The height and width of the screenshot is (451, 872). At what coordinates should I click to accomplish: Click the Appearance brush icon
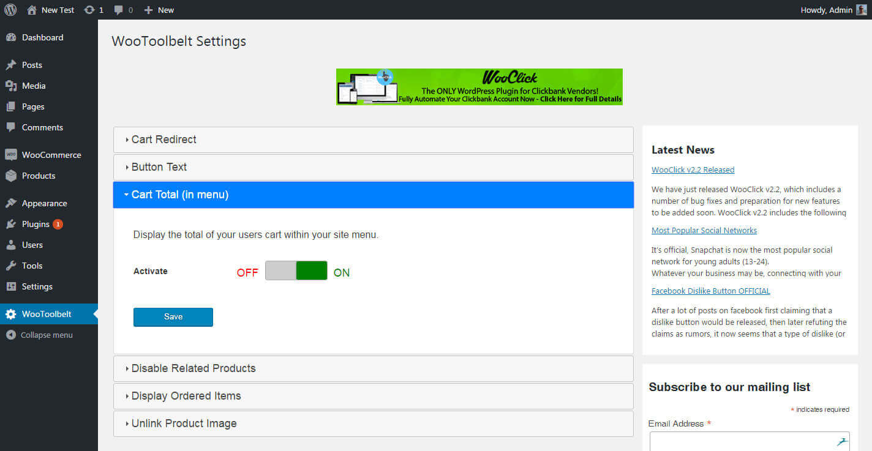click(11, 203)
